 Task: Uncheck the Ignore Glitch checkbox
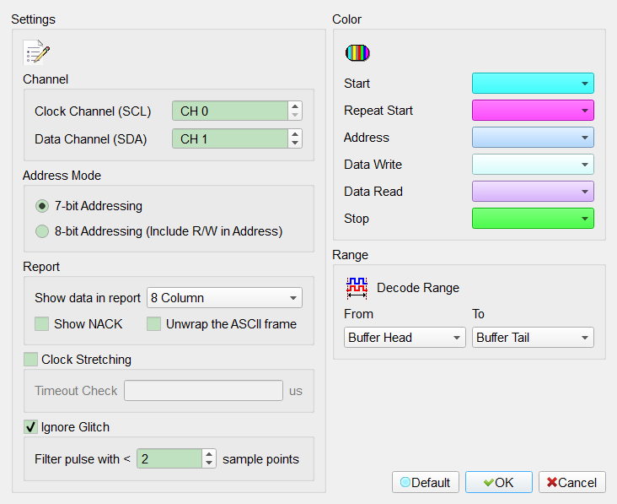(30, 427)
